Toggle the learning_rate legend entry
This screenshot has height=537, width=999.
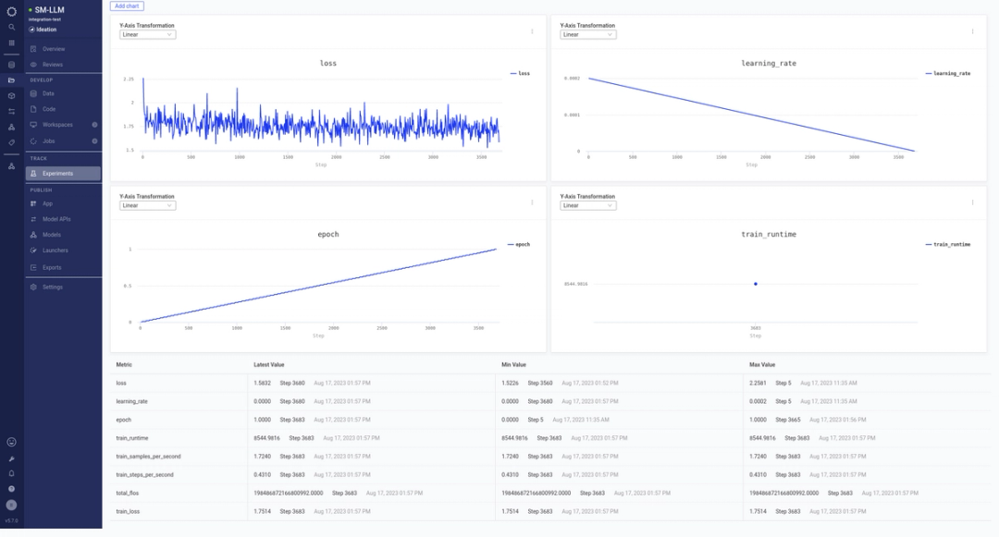949,73
